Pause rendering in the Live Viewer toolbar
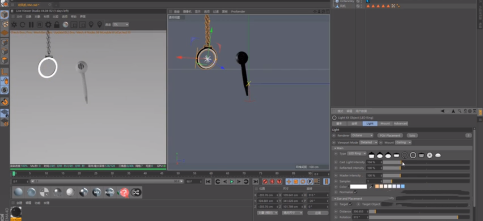The width and height of the screenshot is (483, 221). click(x=31, y=25)
